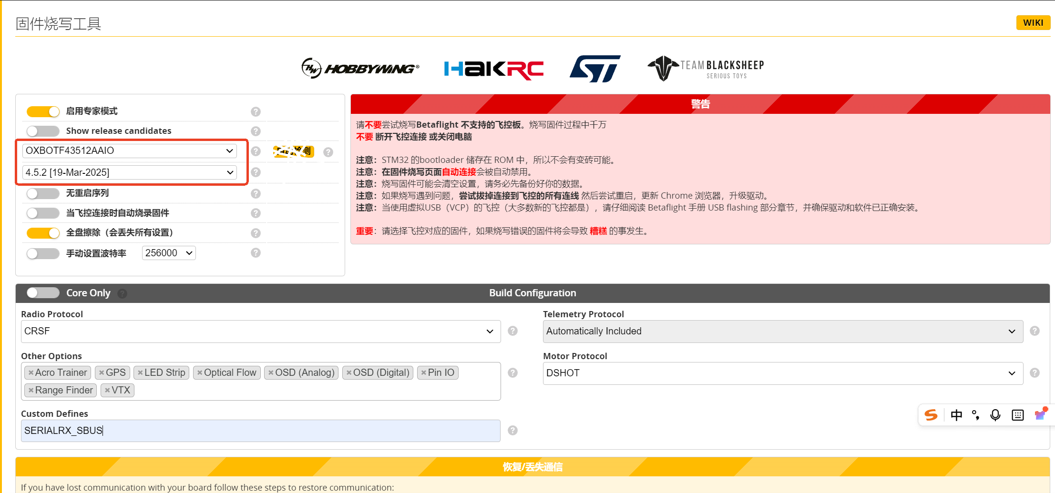Remove the LED Strip option tag

[x=140, y=372]
